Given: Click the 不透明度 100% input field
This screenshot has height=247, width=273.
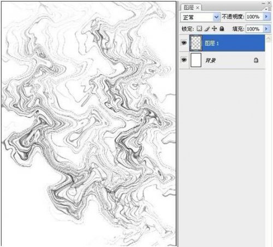Looking at the screenshot, I should click(x=254, y=17).
